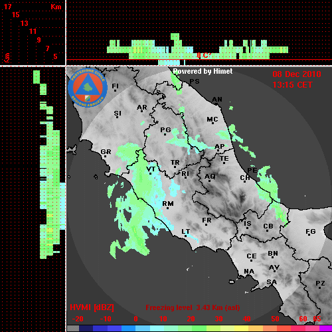Click the 13:15 CET timestamp

click(292, 85)
